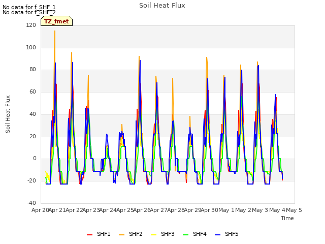Click the 120 y-axis tick label

click(x=31, y=25)
